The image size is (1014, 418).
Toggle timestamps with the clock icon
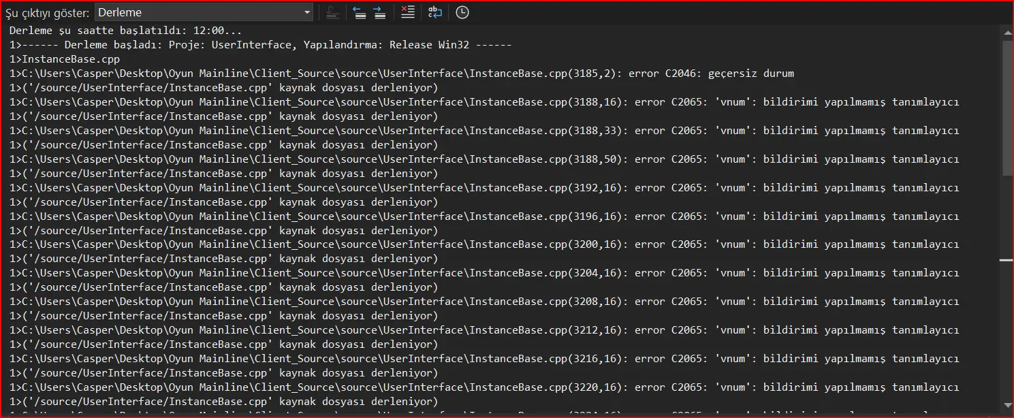click(x=462, y=12)
